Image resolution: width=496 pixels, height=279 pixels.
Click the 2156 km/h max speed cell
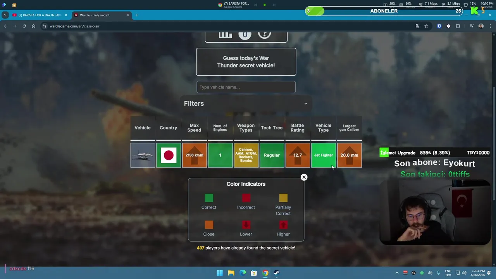click(x=194, y=155)
